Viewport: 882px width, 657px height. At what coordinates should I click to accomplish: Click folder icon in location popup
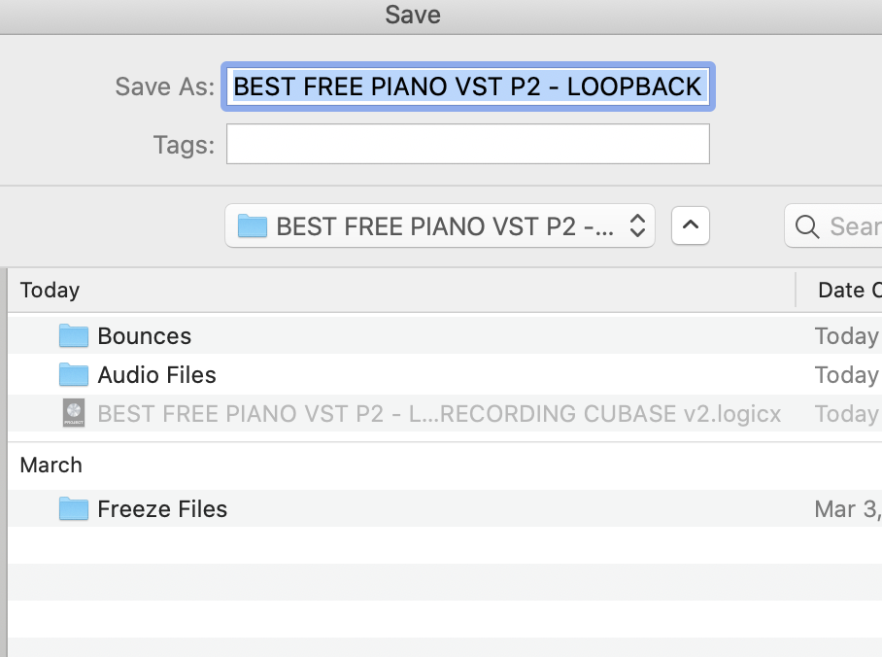point(253,226)
